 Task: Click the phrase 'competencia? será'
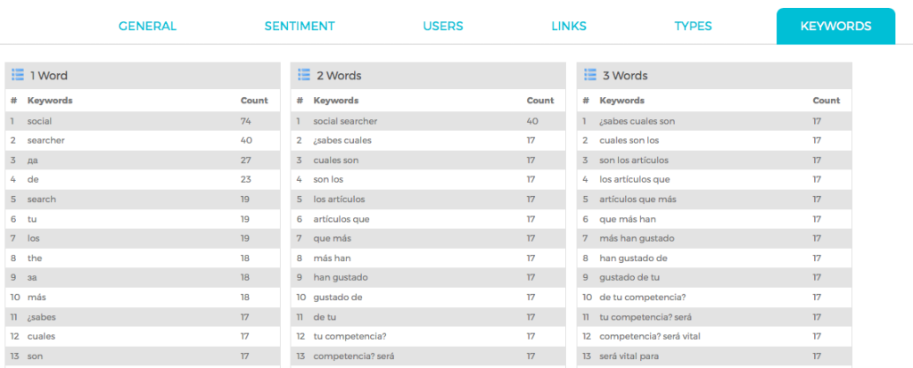[x=355, y=356]
